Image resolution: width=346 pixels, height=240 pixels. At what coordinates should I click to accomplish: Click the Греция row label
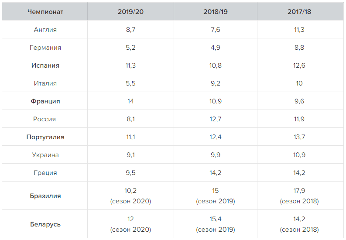[45, 173]
